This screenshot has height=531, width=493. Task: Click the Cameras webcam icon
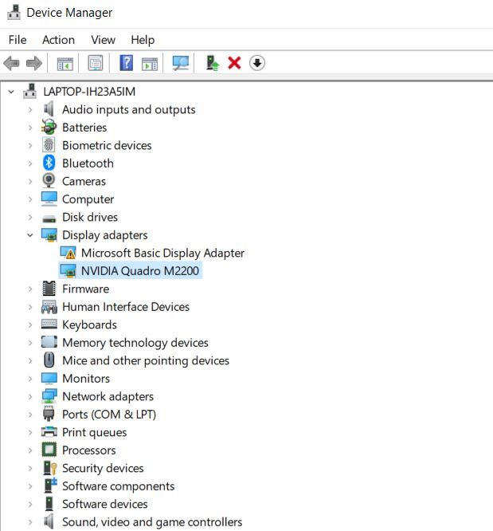(x=49, y=180)
